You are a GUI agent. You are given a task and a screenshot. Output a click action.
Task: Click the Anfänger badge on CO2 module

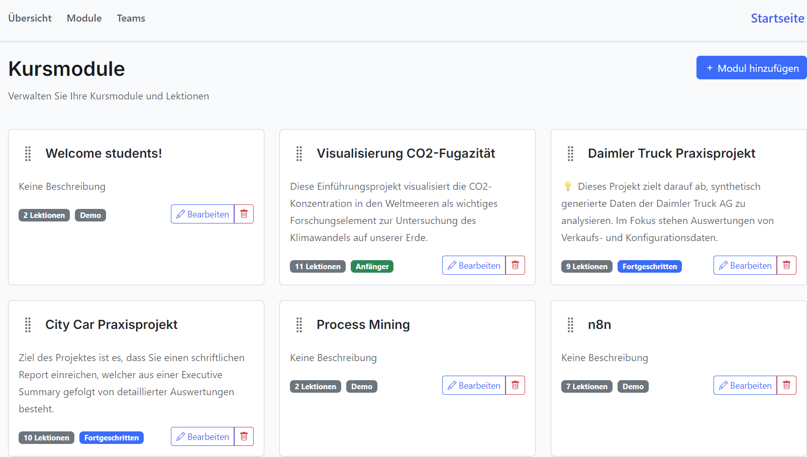372,267
